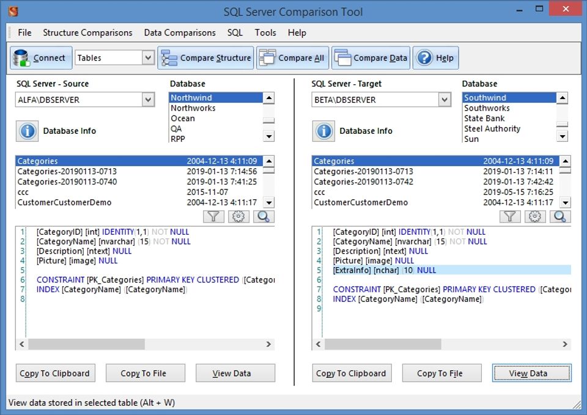Click target Copy To Clipboard button
This screenshot has width=587, height=415.
352,373
